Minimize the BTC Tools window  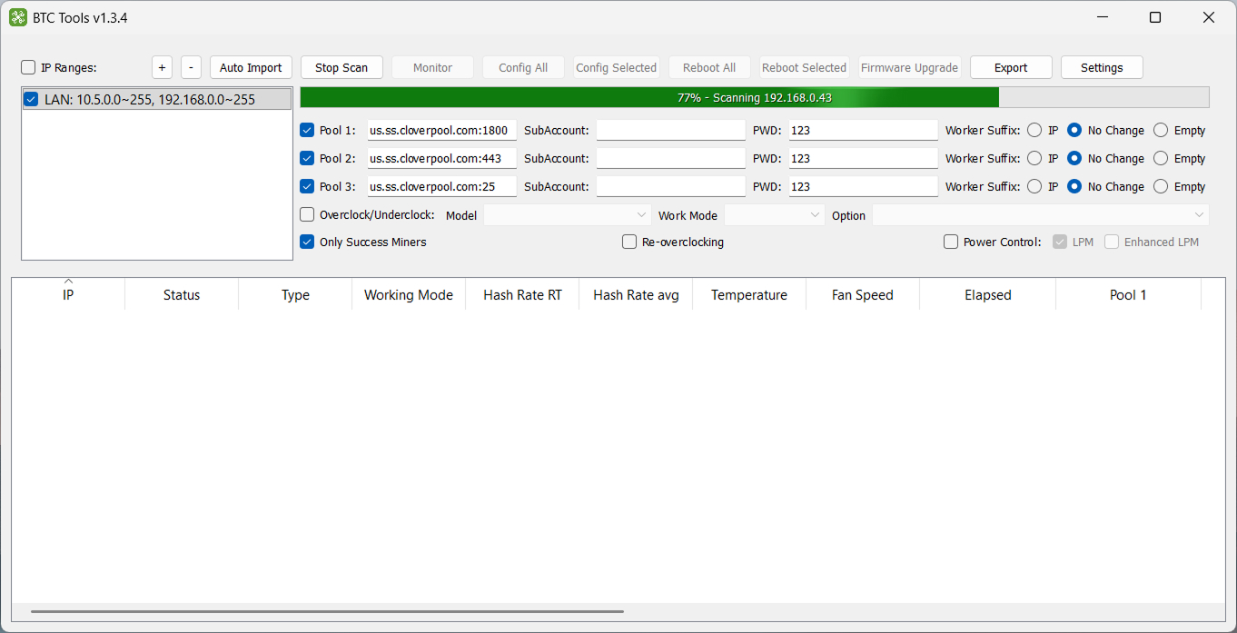coord(1102,17)
